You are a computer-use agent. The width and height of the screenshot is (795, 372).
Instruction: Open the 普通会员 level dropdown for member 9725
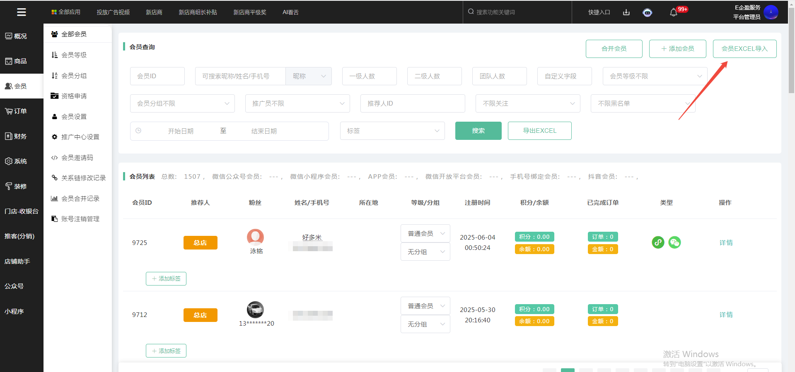pos(425,234)
